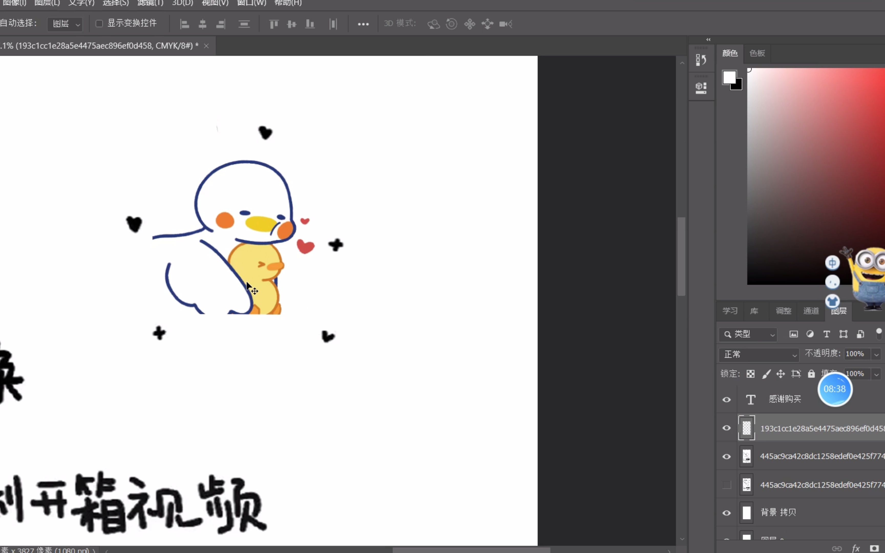Open the 选择(S) menu
Screen dimensions: 885x553
(x=115, y=3)
